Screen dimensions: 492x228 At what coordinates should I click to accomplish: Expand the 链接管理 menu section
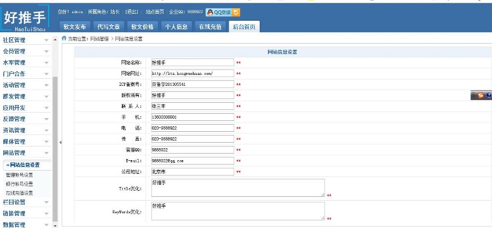point(26,214)
